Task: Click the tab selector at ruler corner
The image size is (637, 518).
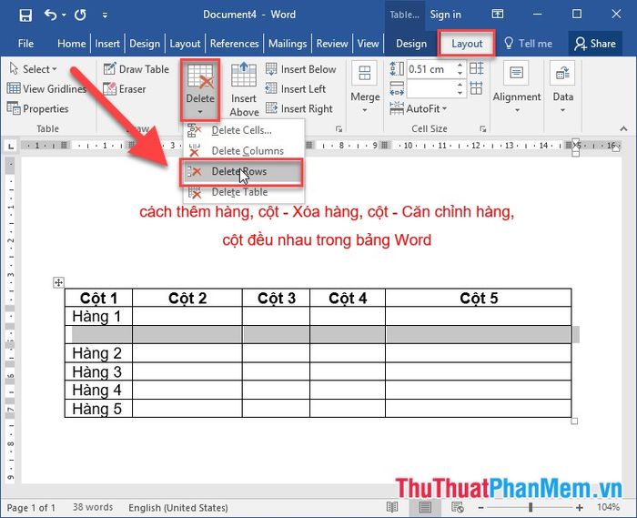Action: pyautogui.click(x=11, y=146)
